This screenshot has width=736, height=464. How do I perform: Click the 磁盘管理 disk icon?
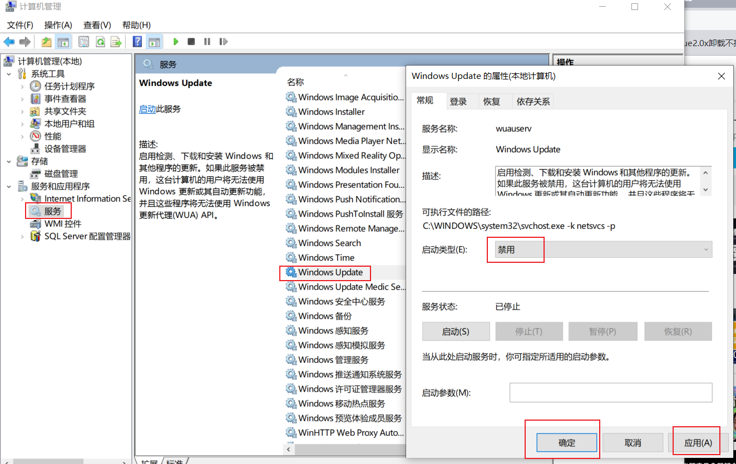(36, 174)
